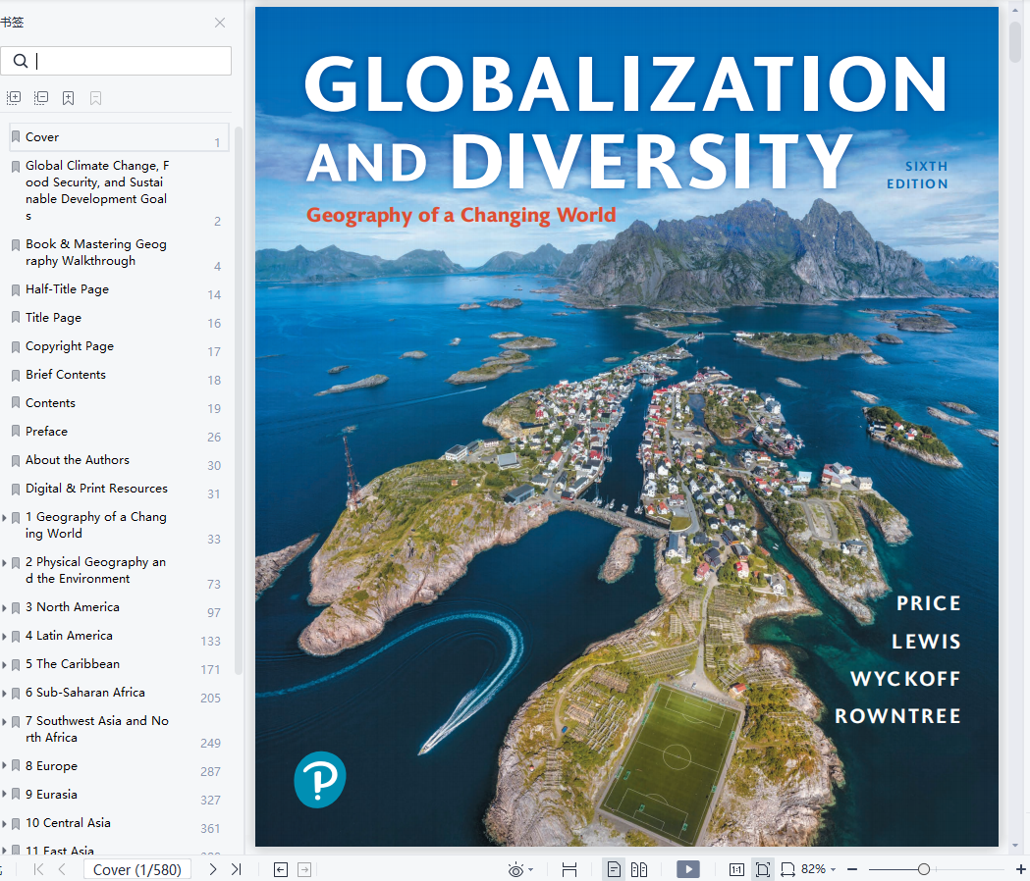This screenshot has height=881, width=1030.
Task: Add a new bookmark icon
Action: (x=69, y=98)
